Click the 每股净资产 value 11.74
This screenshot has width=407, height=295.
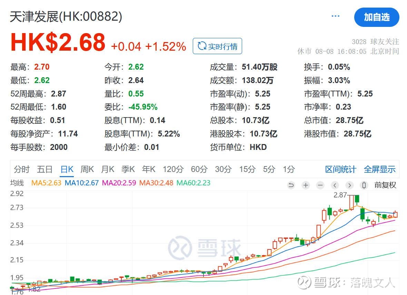pyautogui.click(x=68, y=134)
